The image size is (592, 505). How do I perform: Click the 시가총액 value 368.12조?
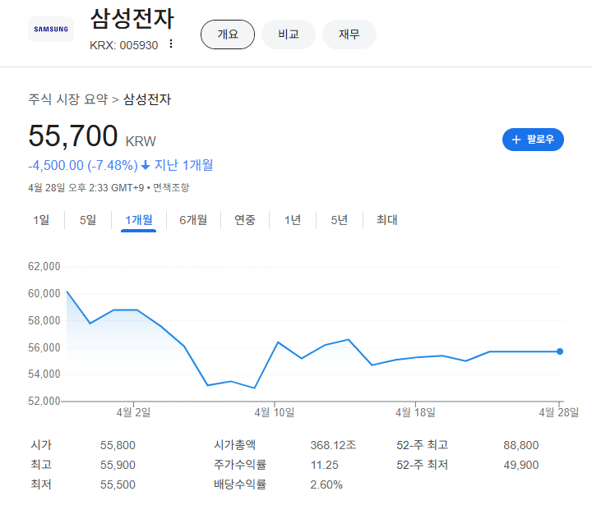[x=333, y=445]
